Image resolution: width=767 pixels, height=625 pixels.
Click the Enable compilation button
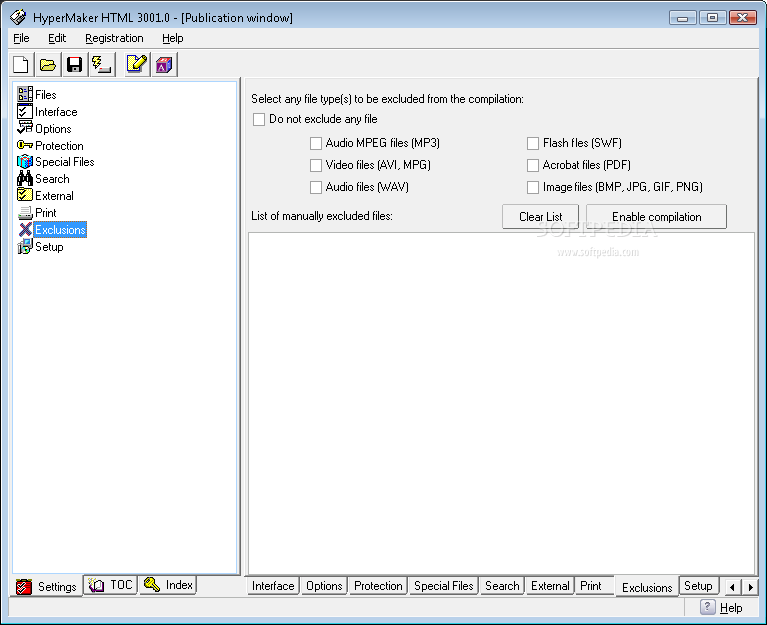pyautogui.click(x=657, y=216)
